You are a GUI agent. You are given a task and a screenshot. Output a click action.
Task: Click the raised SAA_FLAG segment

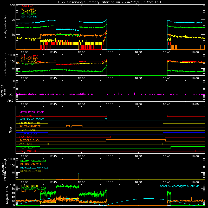pos(138,136)
